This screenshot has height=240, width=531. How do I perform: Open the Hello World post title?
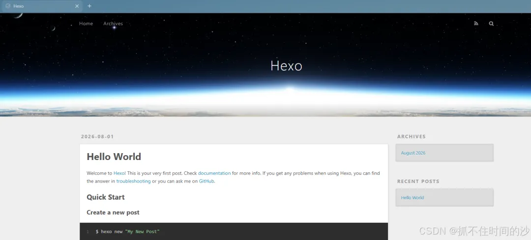click(114, 157)
